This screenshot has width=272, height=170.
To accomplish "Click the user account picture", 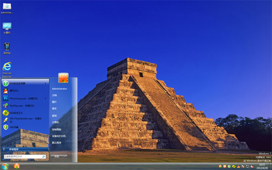I will [63, 78].
